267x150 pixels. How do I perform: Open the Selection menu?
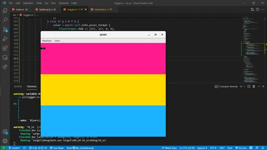click(x=28, y=3)
